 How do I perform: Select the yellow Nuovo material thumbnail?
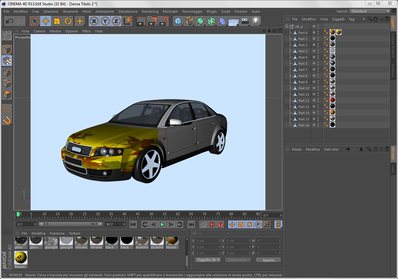21,258
